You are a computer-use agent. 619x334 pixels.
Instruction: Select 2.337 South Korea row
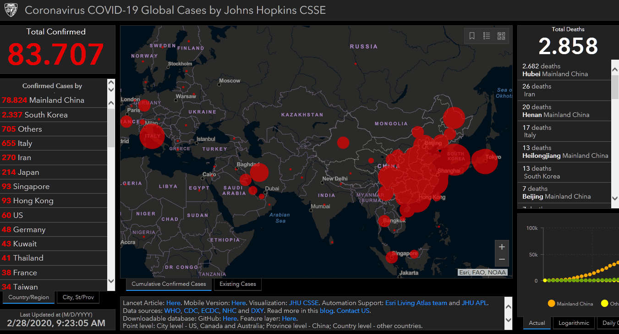click(x=54, y=115)
